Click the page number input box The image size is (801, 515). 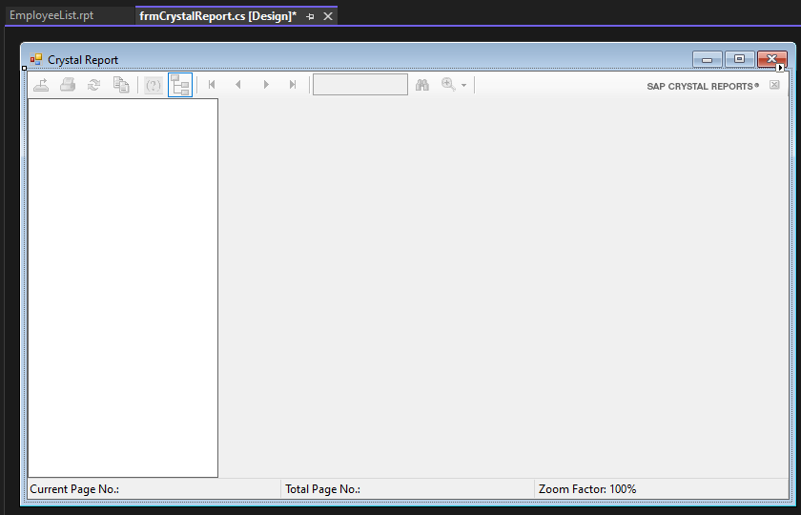point(360,85)
